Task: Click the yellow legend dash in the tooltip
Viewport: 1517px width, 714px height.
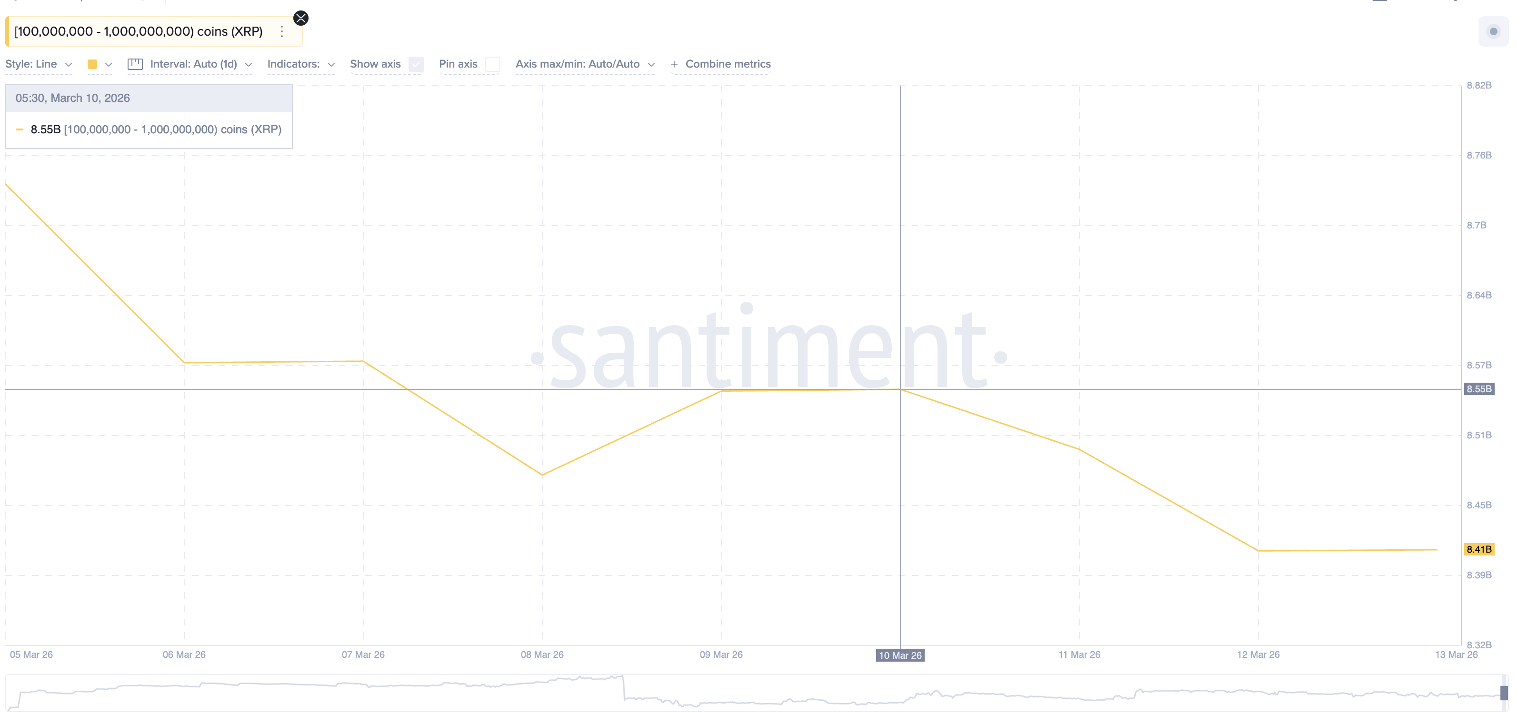Action: point(20,129)
